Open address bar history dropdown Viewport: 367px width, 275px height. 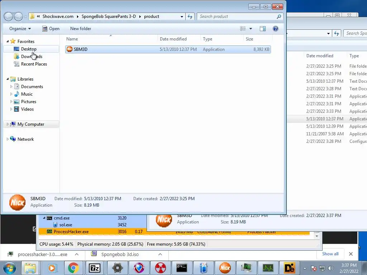click(x=182, y=16)
